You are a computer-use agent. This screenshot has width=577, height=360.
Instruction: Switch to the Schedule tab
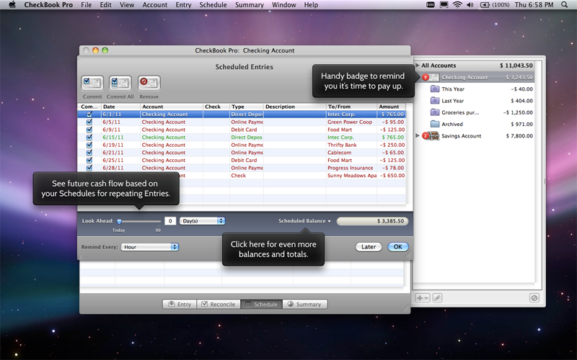262,304
